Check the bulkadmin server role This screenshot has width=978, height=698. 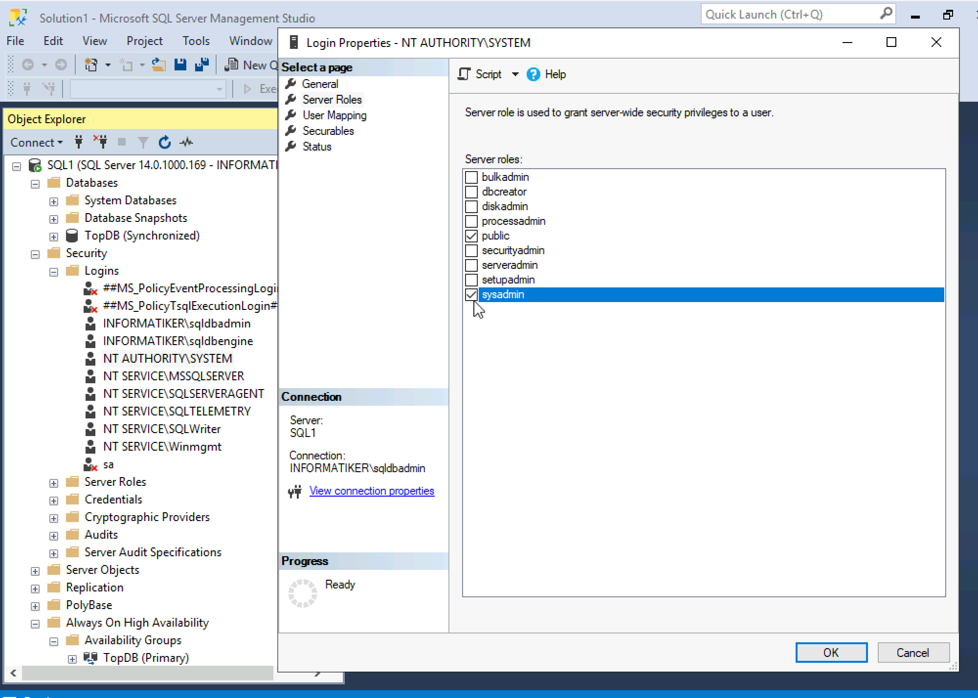tap(471, 177)
